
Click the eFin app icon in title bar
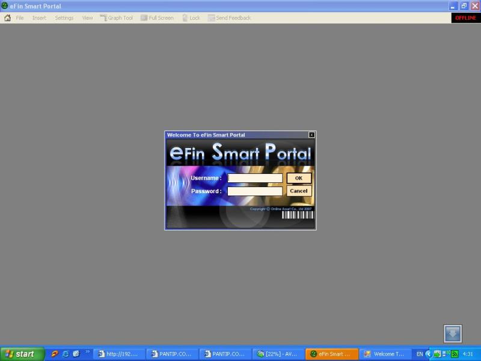pyautogui.click(x=5, y=6)
